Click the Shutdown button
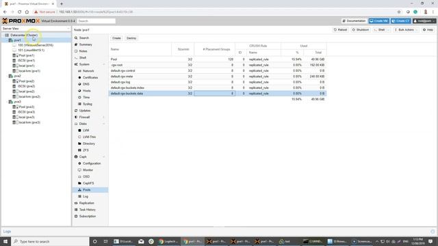 point(361,30)
